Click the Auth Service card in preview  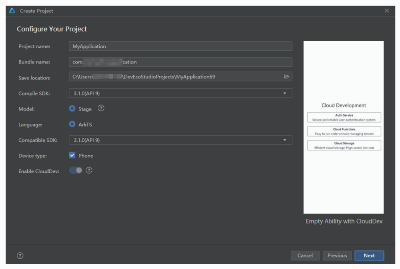pos(344,117)
